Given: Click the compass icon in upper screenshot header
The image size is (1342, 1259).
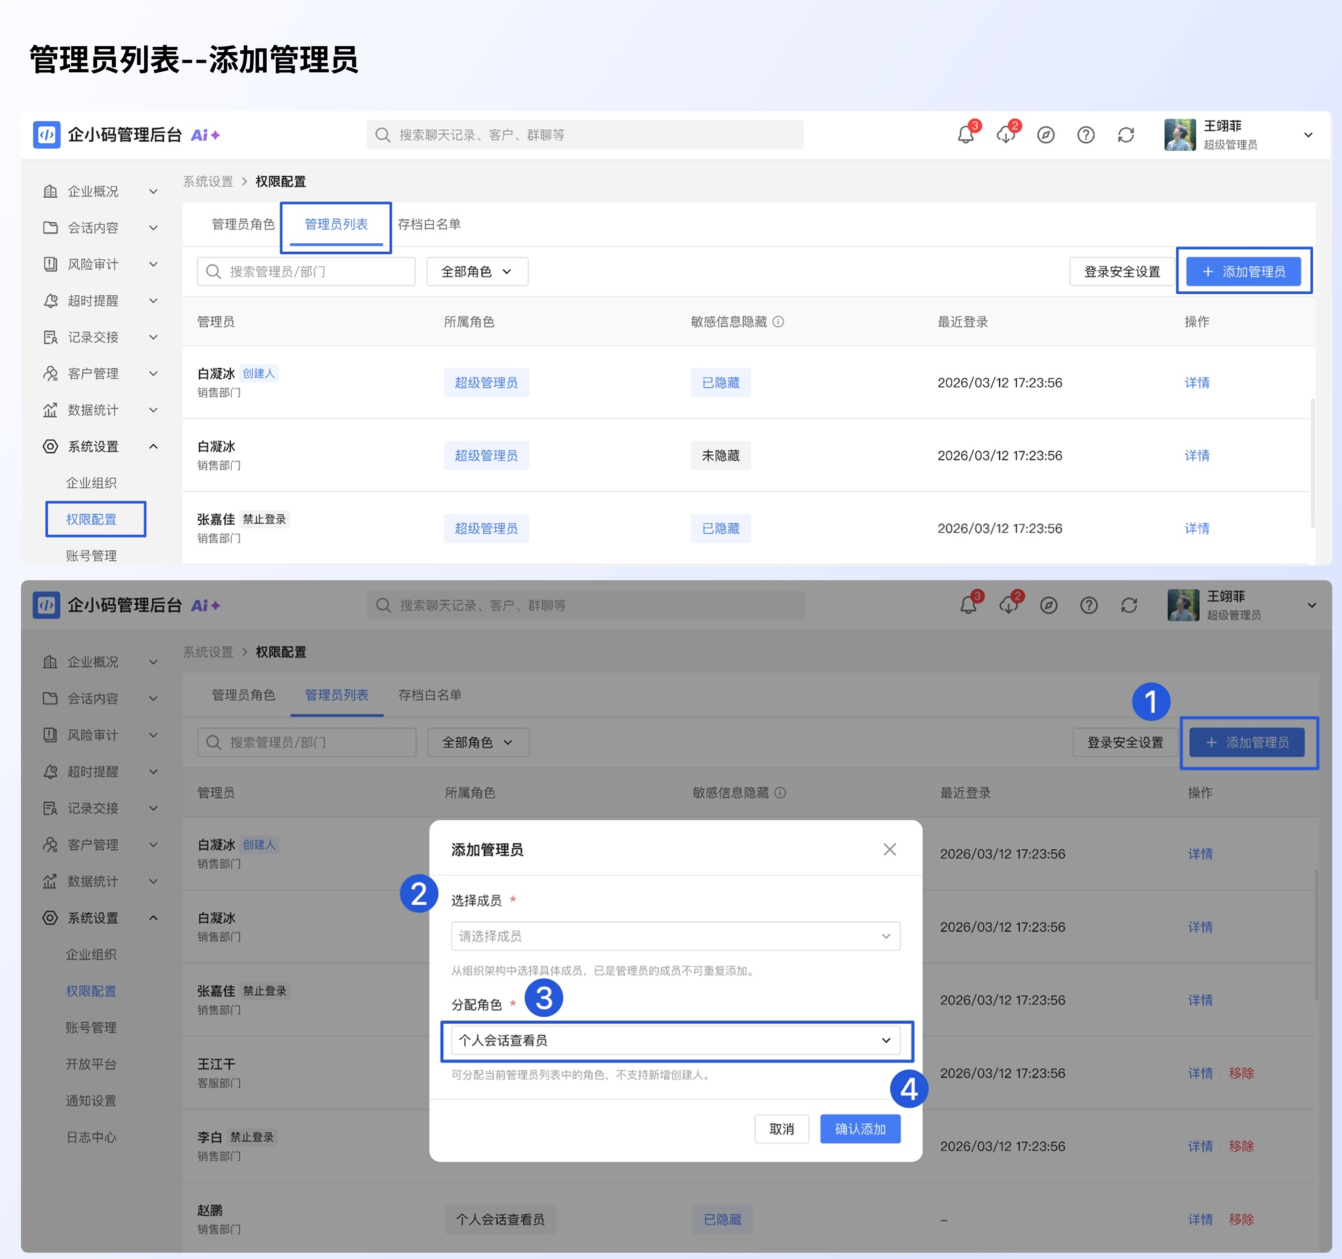Looking at the screenshot, I should point(1046,135).
